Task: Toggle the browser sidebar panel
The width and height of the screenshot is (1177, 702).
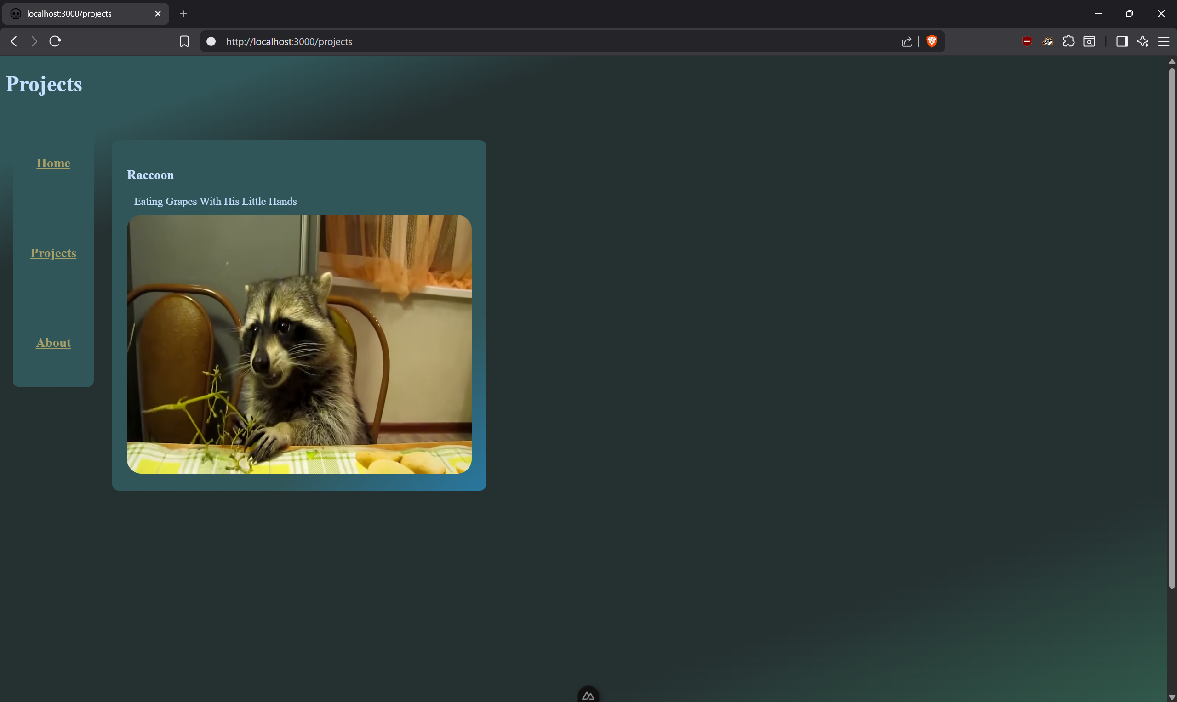Action: pos(1122,42)
